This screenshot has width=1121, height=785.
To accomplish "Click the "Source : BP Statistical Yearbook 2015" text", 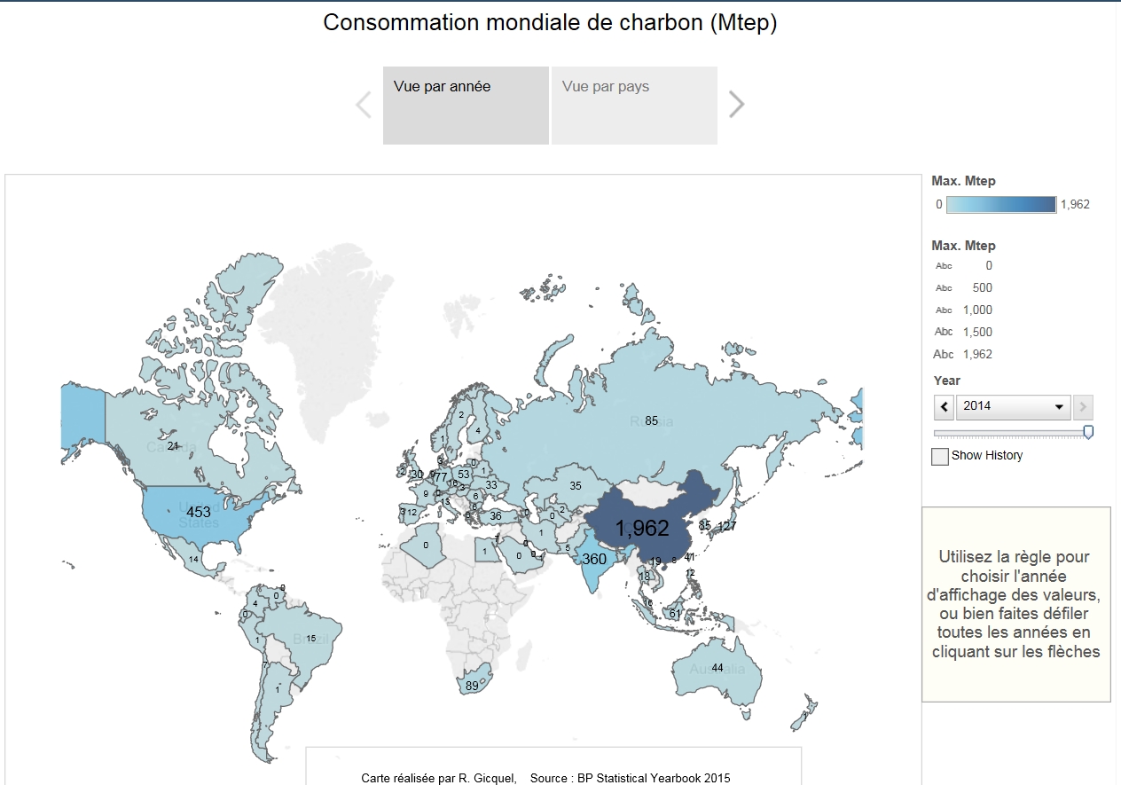I will point(631,778).
